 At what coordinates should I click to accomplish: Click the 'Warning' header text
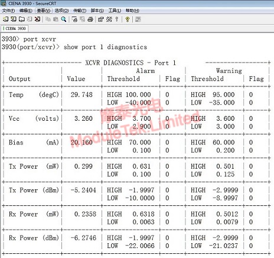tap(229, 71)
